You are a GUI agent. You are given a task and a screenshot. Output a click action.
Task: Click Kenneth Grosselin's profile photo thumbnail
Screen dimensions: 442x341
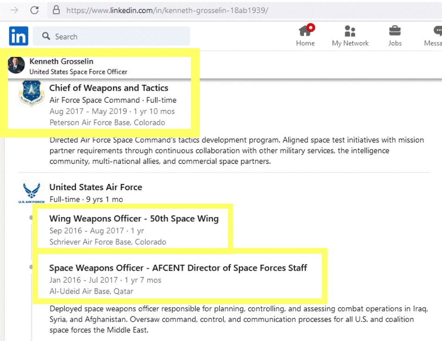[16, 65]
